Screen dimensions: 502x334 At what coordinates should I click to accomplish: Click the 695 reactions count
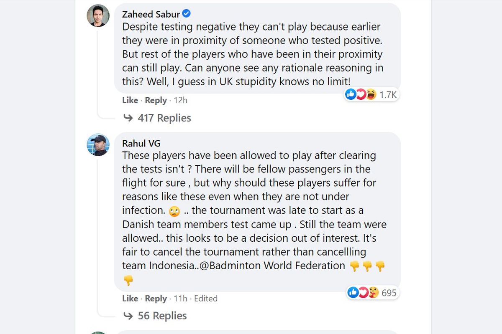[x=389, y=293]
